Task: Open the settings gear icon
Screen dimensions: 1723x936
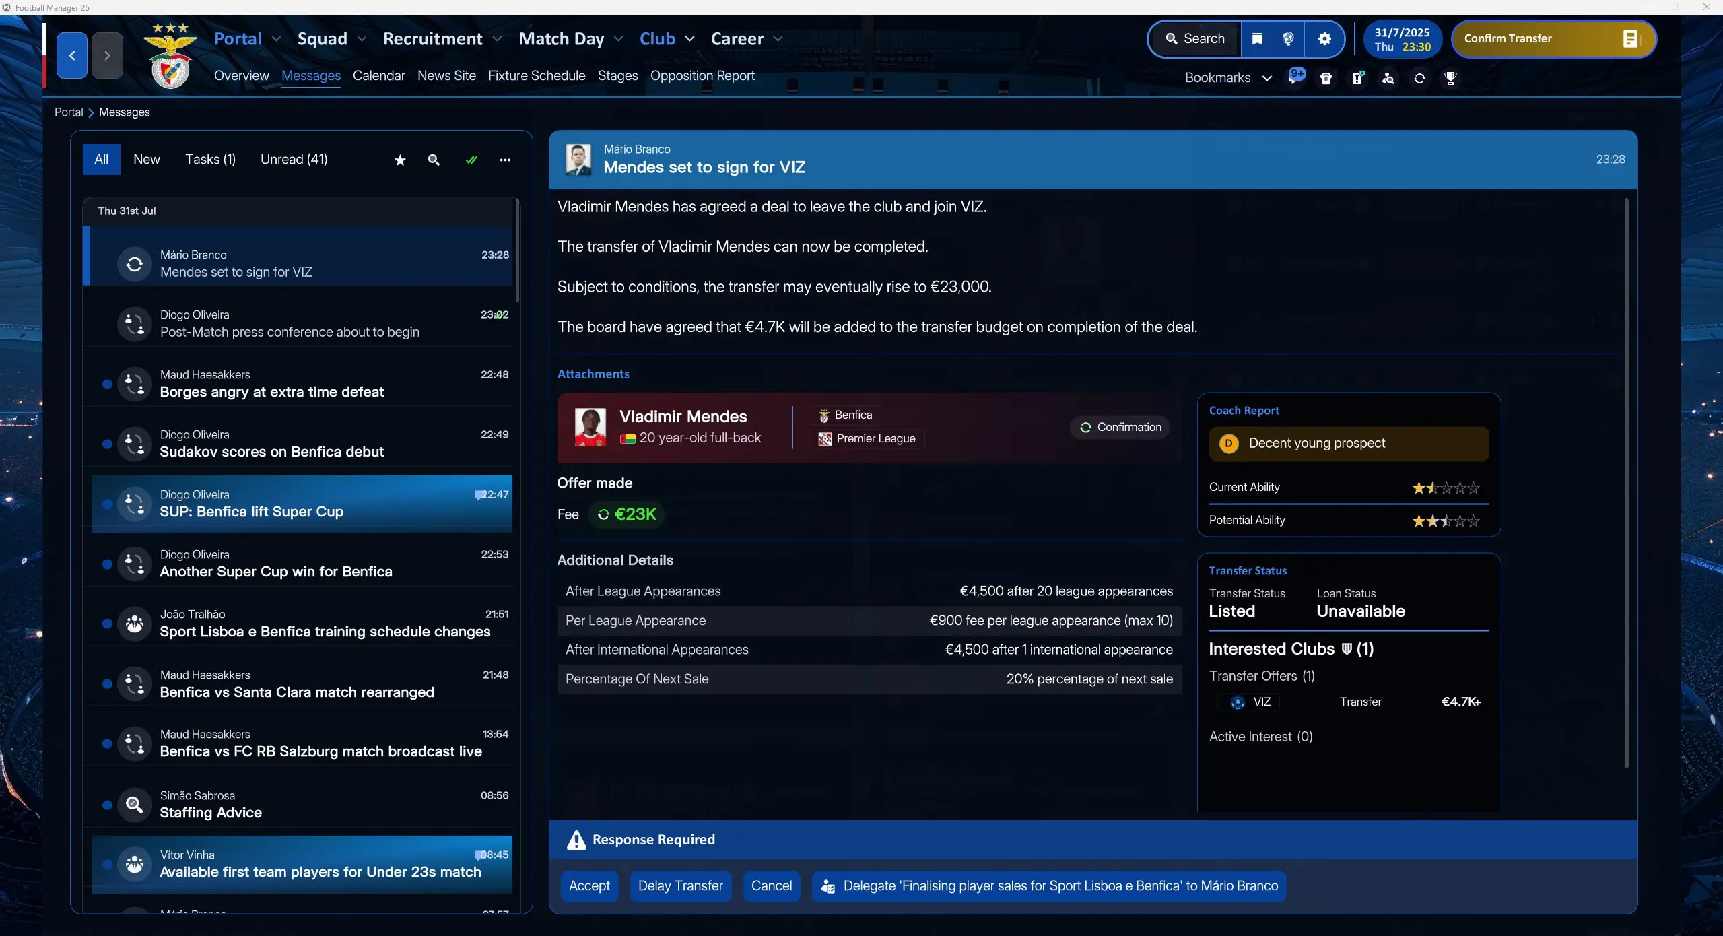Action: click(1324, 39)
